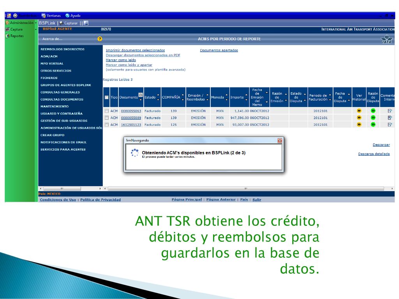Click Marcar como leído link
Image resolution: width=399 pixels, height=299 pixels.
click(x=121, y=60)
